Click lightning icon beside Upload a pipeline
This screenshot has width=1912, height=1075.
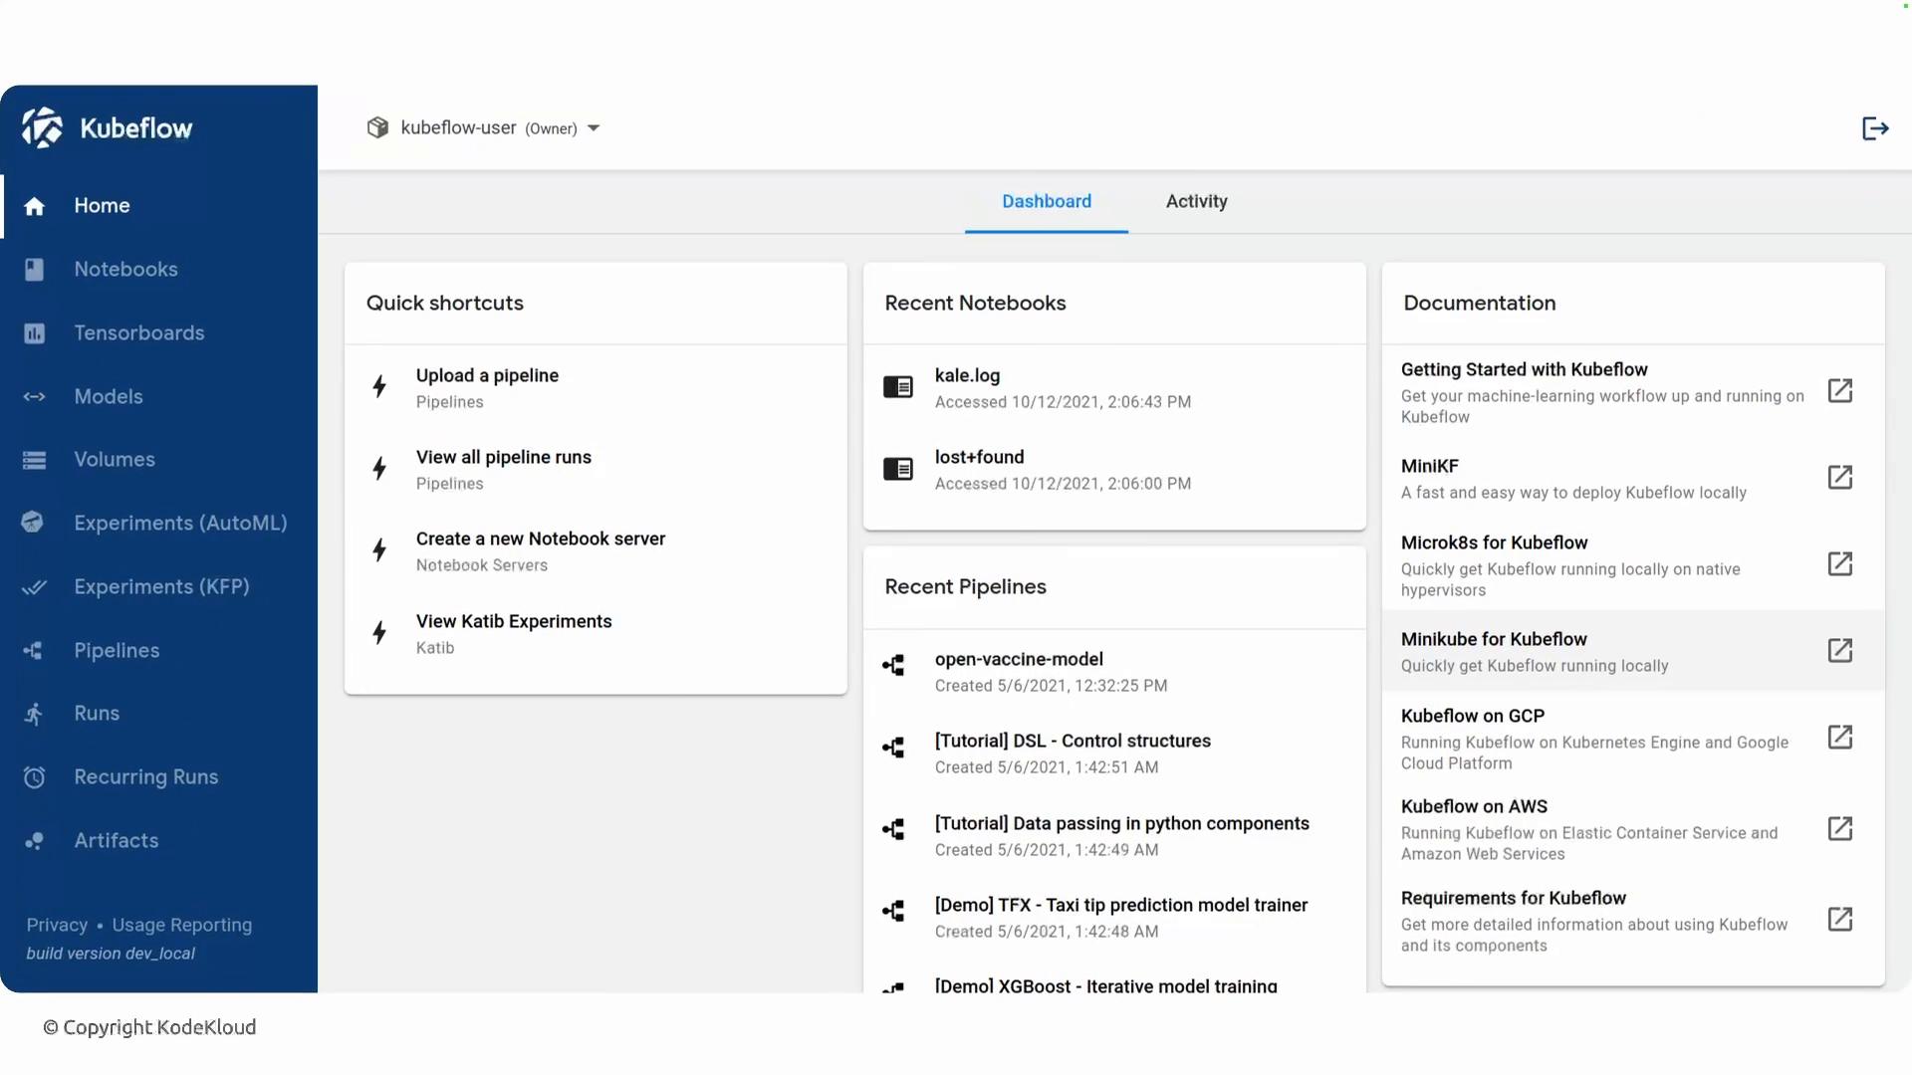pos(379,387)
